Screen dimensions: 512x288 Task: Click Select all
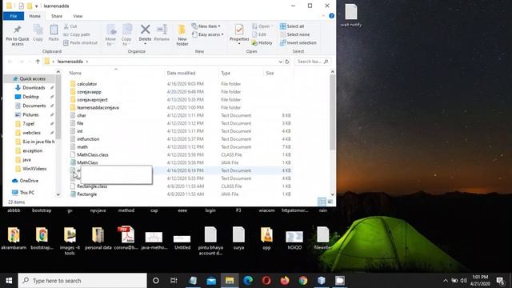292,26
